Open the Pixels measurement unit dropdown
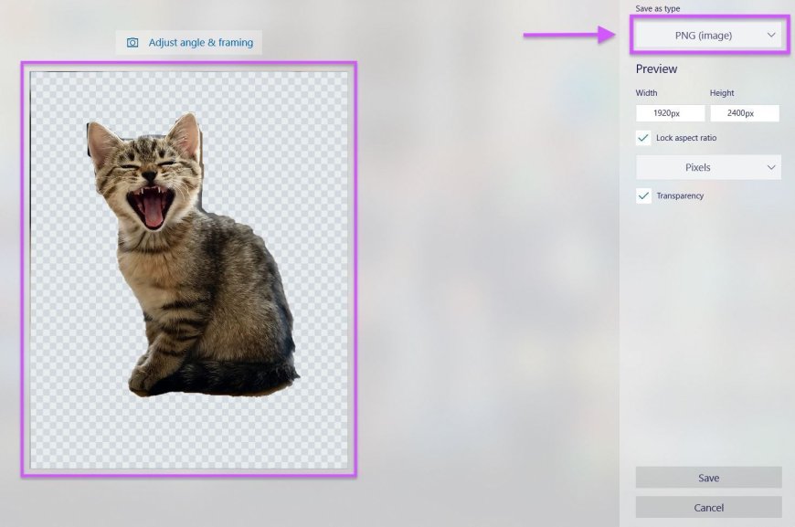The width and height of the screenshot is (795, 527). 708,167
